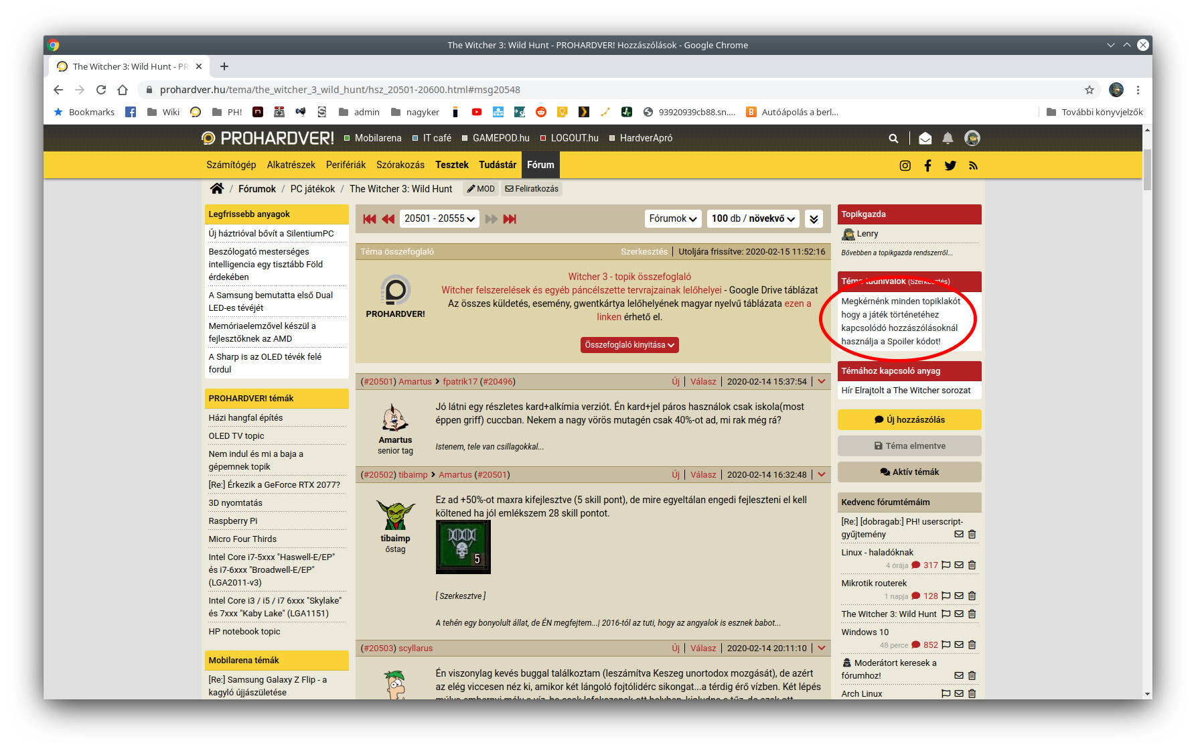The image size is (1196, 751).
Task: Open the Chrome three-dot menu
Action: [1138, 90]
